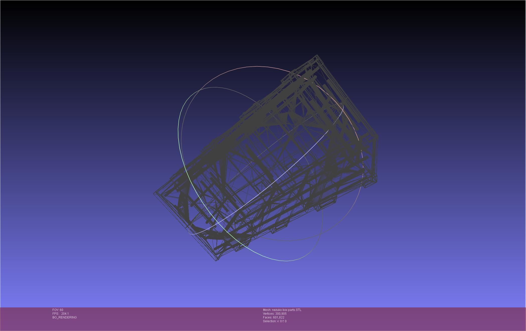Click the Vertices: 300,905 info line
Screen dimensions: 526x331
pos(275,314)
